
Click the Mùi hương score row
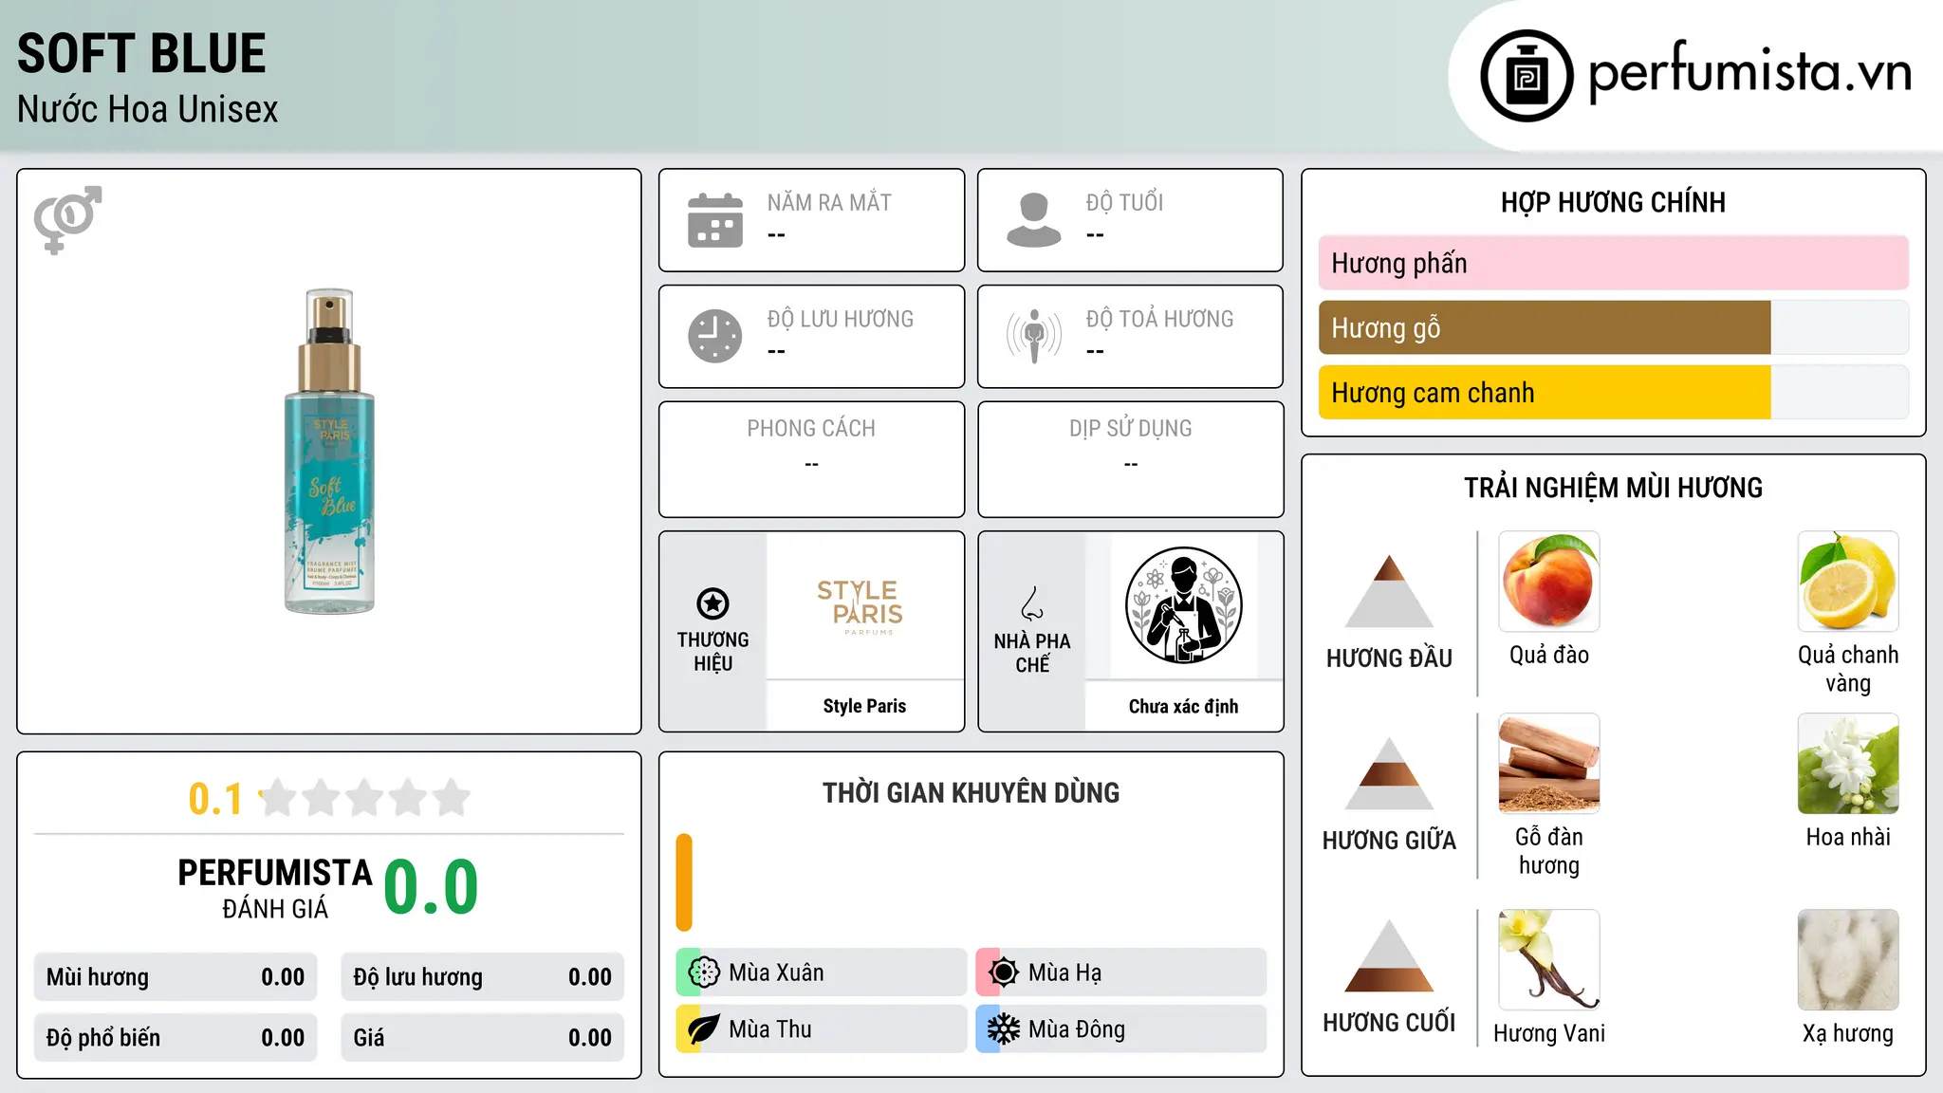(176, 977)
